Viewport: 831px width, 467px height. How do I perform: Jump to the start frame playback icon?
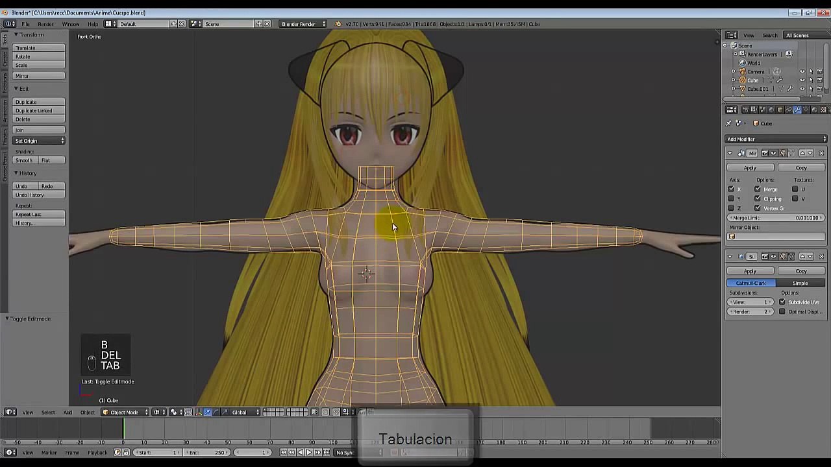pyautogui.click(x=283, y=452)
